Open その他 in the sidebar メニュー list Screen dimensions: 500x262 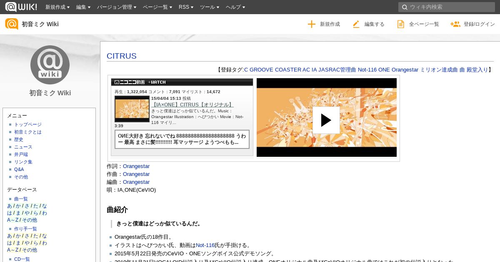(x=21, y=177)
